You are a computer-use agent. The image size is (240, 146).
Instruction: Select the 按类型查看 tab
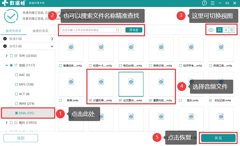pos(13,31)
